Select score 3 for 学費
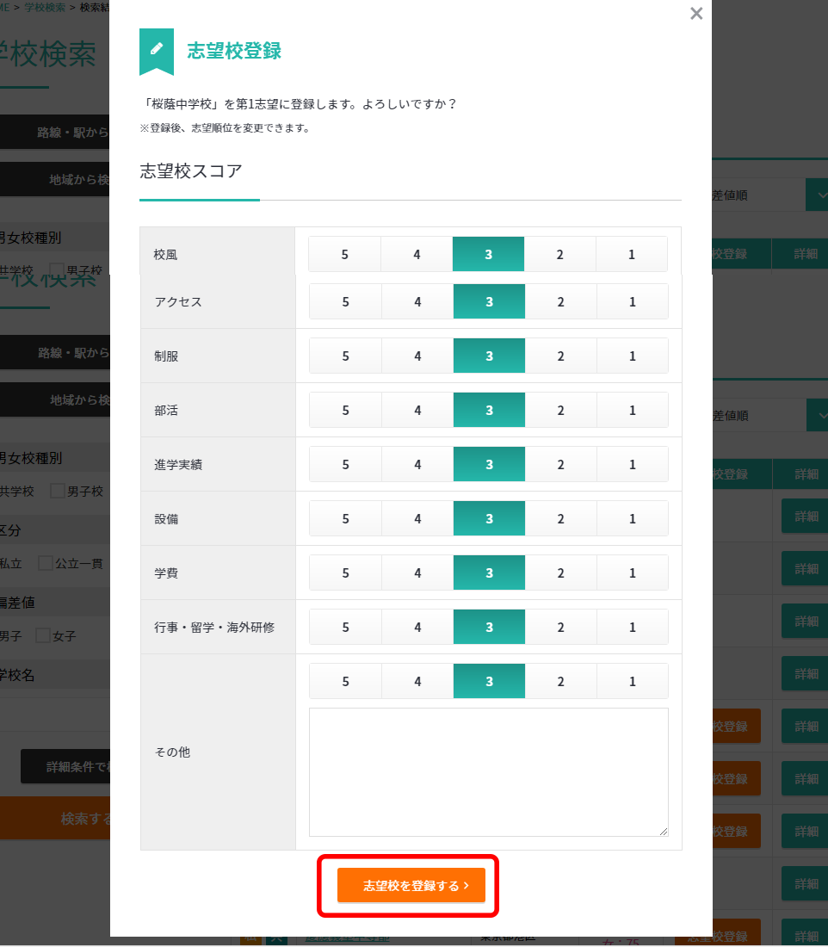Screen dimensions: 828x947 (489, 573)
